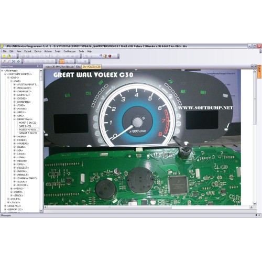Click the New file toolbar icon

click(x=4, y=56)
